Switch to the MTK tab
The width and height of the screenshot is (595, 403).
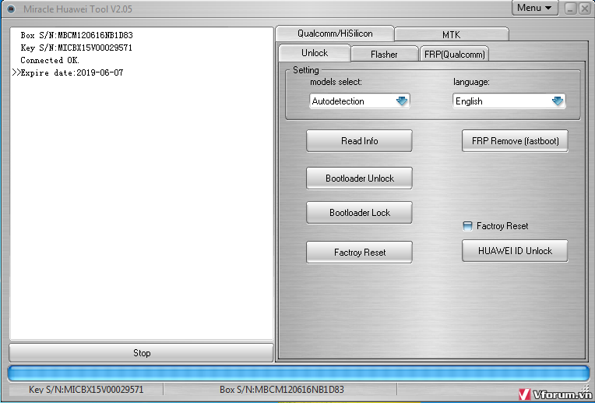point(451,34)
